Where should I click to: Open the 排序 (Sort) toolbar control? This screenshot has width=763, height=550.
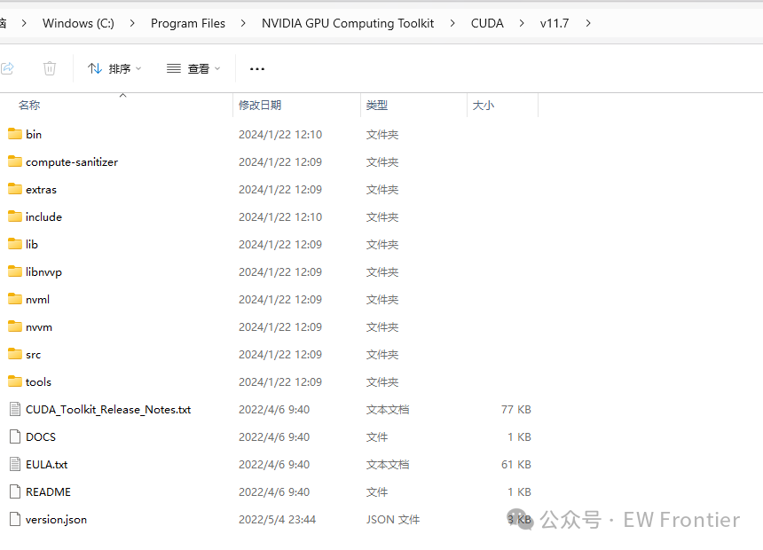point(113,68)
